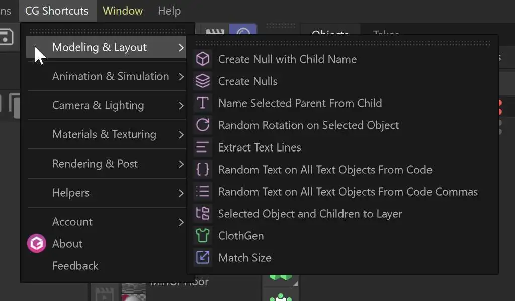Launch the ClothGen command
This screenshot has width=515, height=301.
pos(343,235)
